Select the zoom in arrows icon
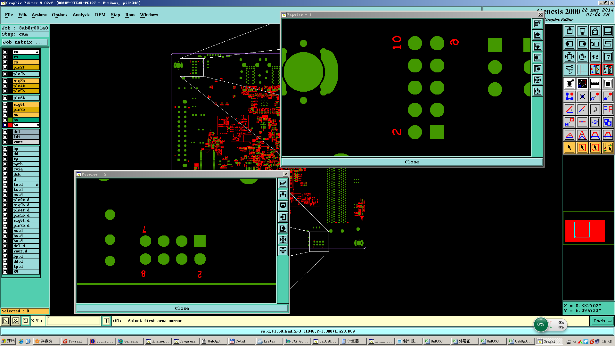 (570, 57)
